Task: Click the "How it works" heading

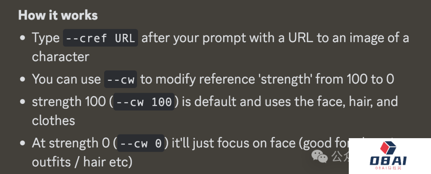Action: tap(58, 16)
